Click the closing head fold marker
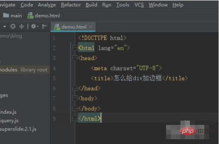The height and width of the screenshot is (144, 219). click(x=75, y=88)
